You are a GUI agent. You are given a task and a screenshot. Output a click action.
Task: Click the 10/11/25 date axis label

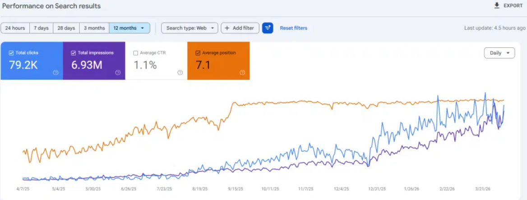[270, 189]
